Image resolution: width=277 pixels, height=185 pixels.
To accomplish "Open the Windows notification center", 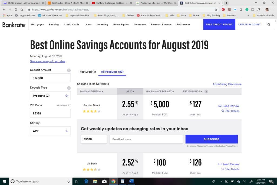I will 271,181.
